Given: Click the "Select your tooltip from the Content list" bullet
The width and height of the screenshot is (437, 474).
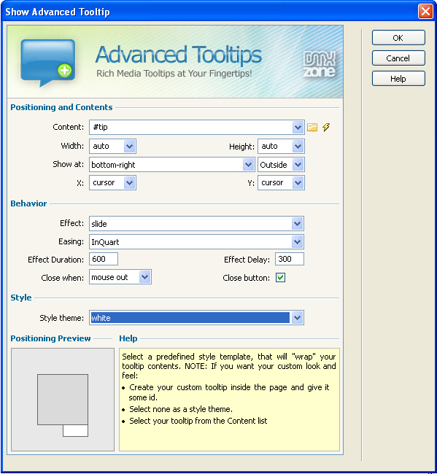Looking at the screenshot, I should click(x=198, y=421).
